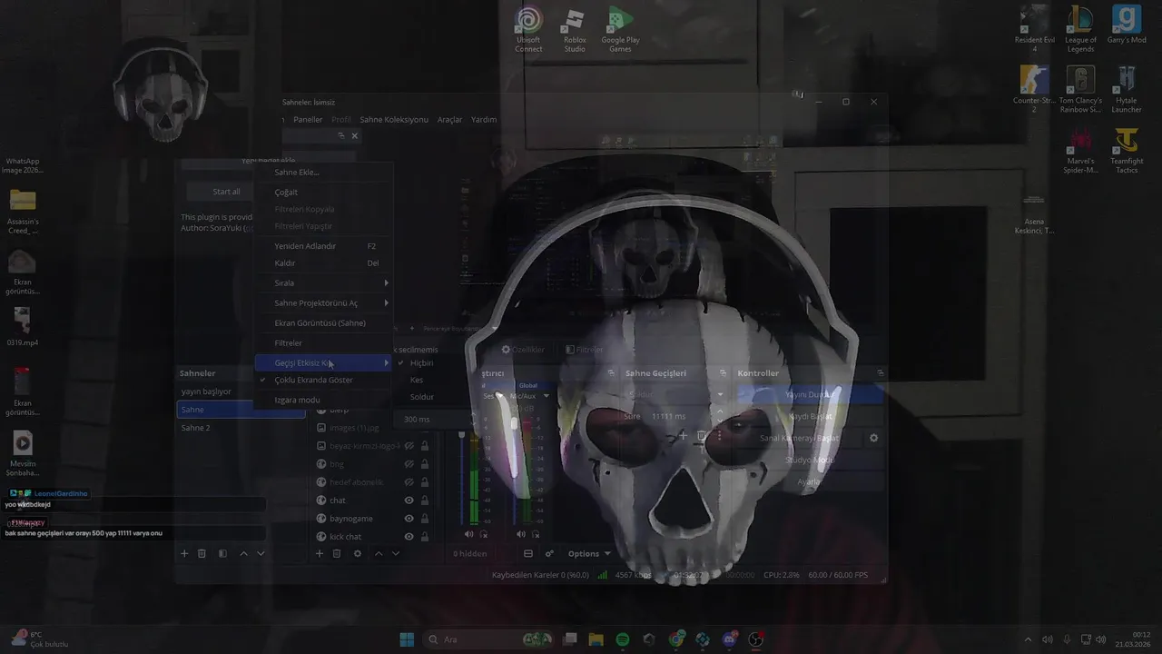The width and height of the screenshot is (1162, 654).
Task: Open the Geçişi Etkisiz Kıl submenu
Action: tap(323, 362)
